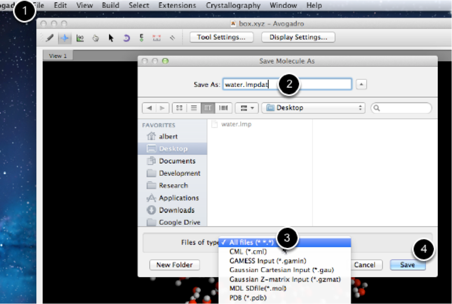
Task: Open the Select menu
Action: [x=139, y=5]
